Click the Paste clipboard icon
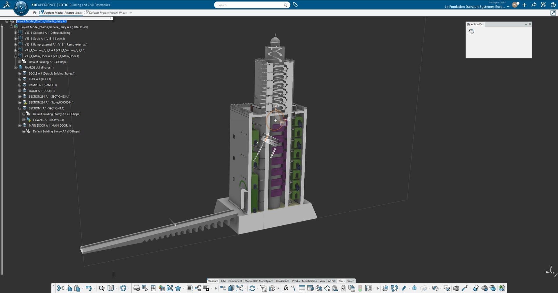Viewport: 558px width, 293px height. pyautogui.click(x=77, y=288)
